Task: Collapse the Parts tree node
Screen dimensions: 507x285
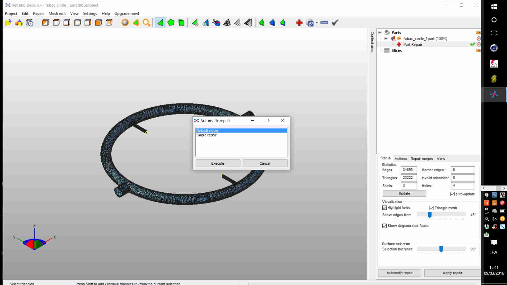Action: (x=380, y=32)
